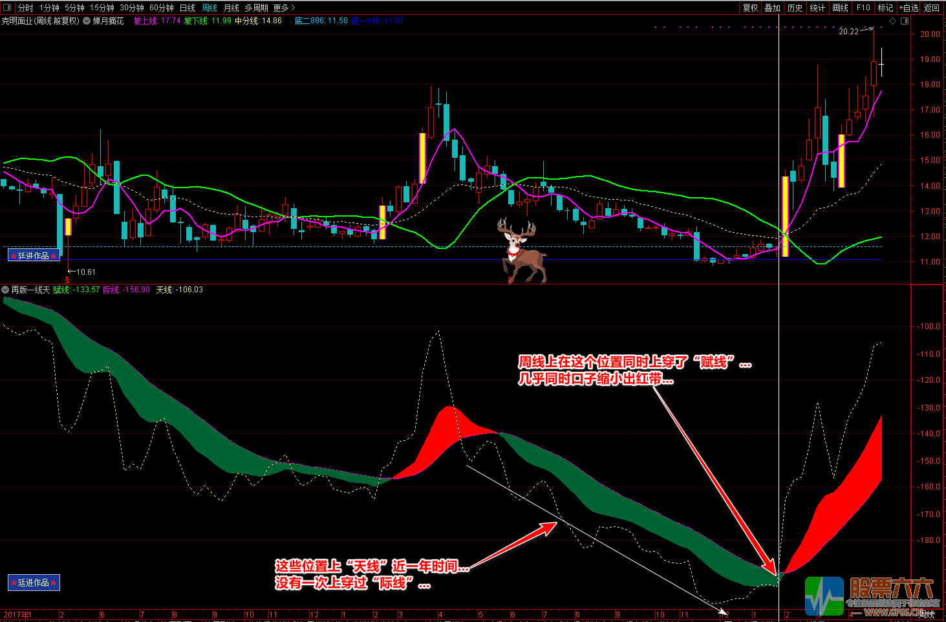
Task: Open the 画线 drawing tools
Action: pos(840,8)
